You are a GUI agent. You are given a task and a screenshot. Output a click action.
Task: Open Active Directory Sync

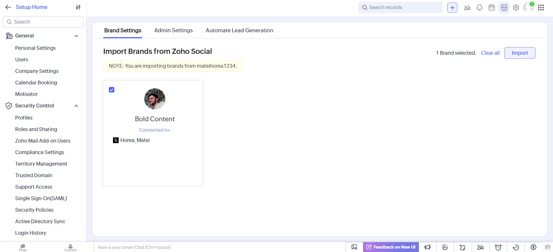pos(40,221)
